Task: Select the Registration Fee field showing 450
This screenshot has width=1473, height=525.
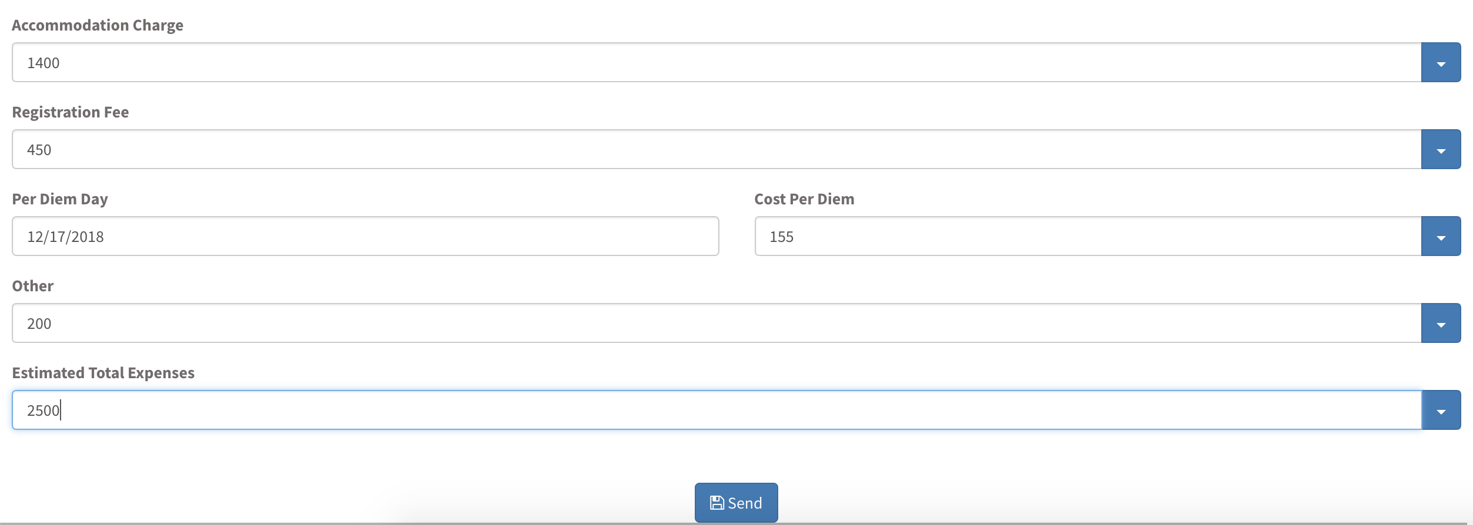Action: pos(717,149)
